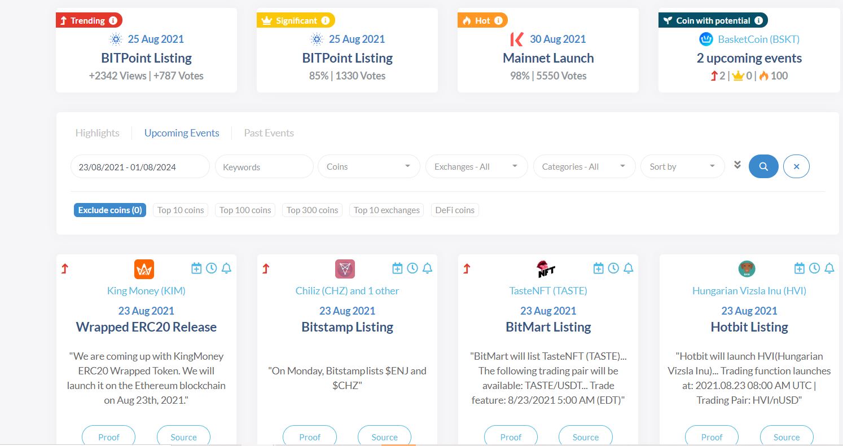Add Chiliz event to calendar
843x446 pixels.
click(x=397, y=268)
